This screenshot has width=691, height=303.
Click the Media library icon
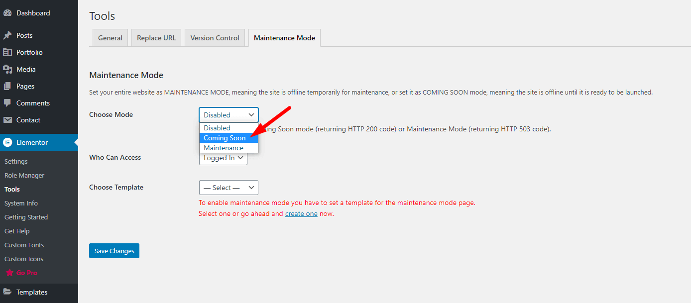(7, 70)
